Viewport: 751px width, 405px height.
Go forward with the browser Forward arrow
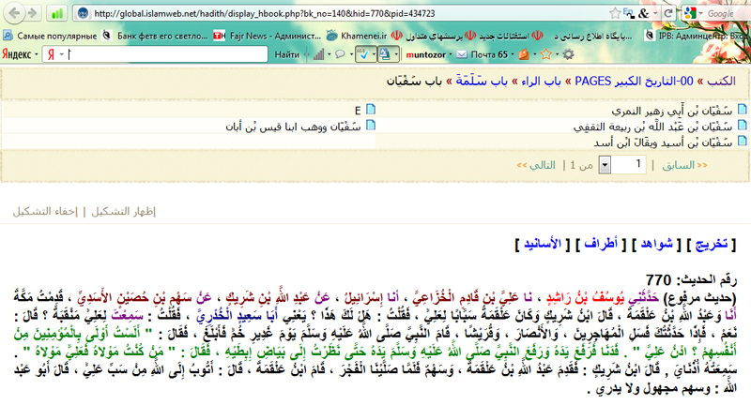(33, 13)
